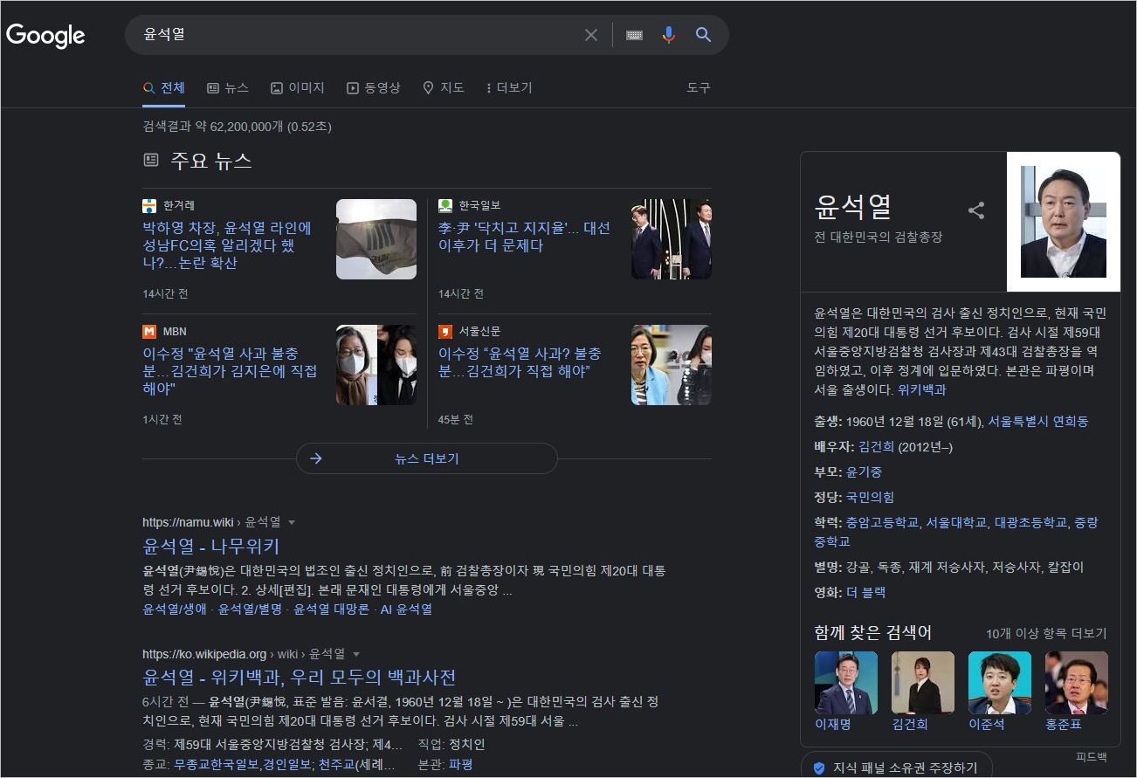Click the MBN article thumbnail
1137x778 pixels.
376,365
